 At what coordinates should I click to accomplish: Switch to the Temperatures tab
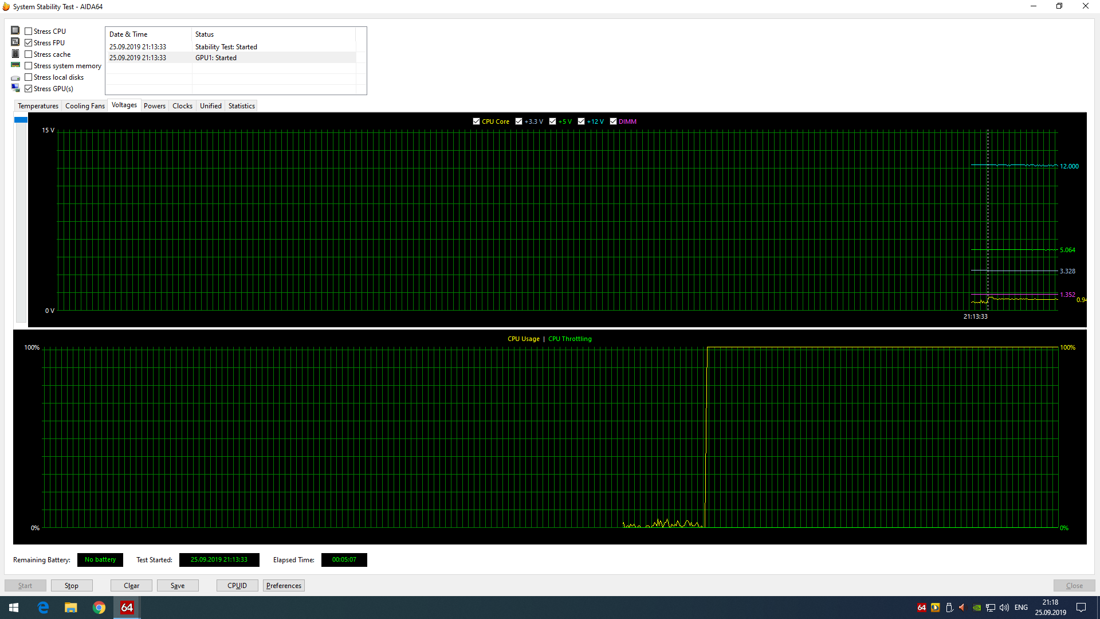[38, 106]
